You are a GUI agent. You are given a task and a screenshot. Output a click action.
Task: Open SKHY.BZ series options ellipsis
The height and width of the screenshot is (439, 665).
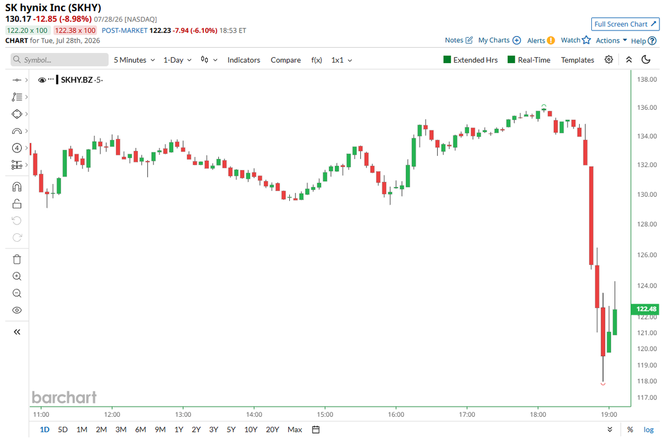click(x=50, y=80)
